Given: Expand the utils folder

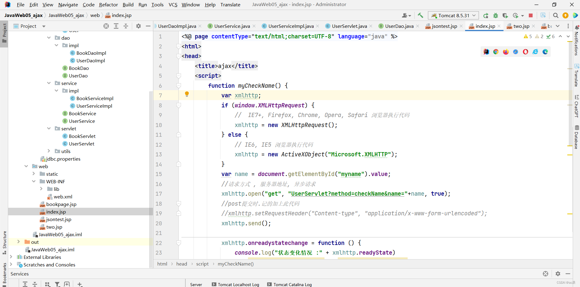Looking at the screenshot, I should [49, 151].
